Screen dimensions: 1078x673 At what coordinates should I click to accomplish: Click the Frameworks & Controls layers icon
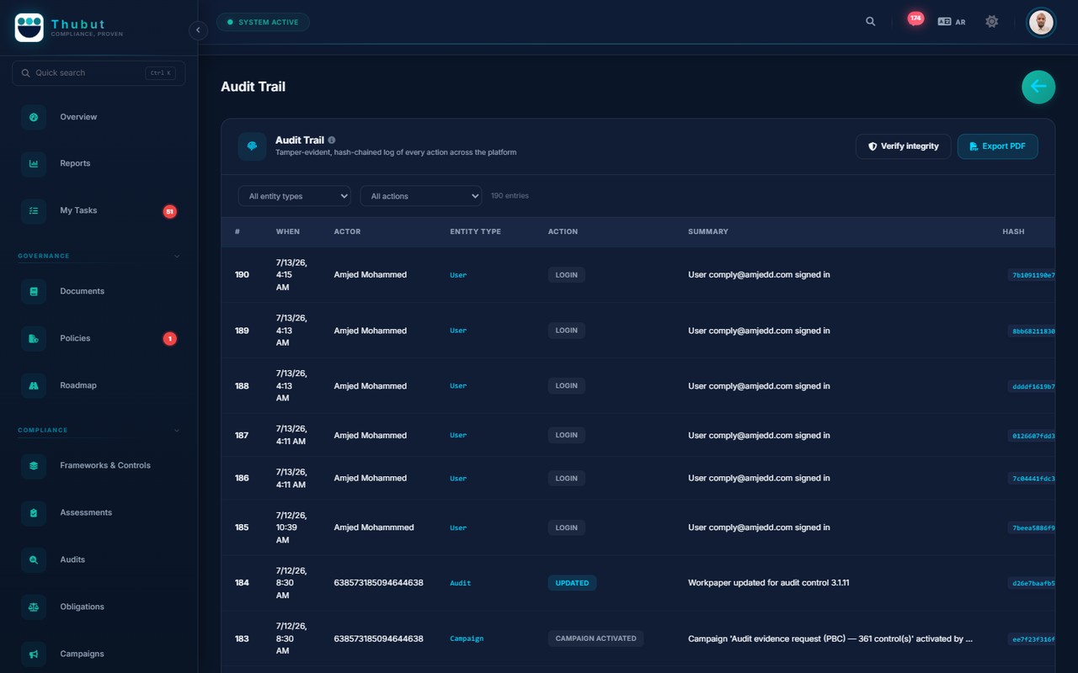click(x=34, y=466)
